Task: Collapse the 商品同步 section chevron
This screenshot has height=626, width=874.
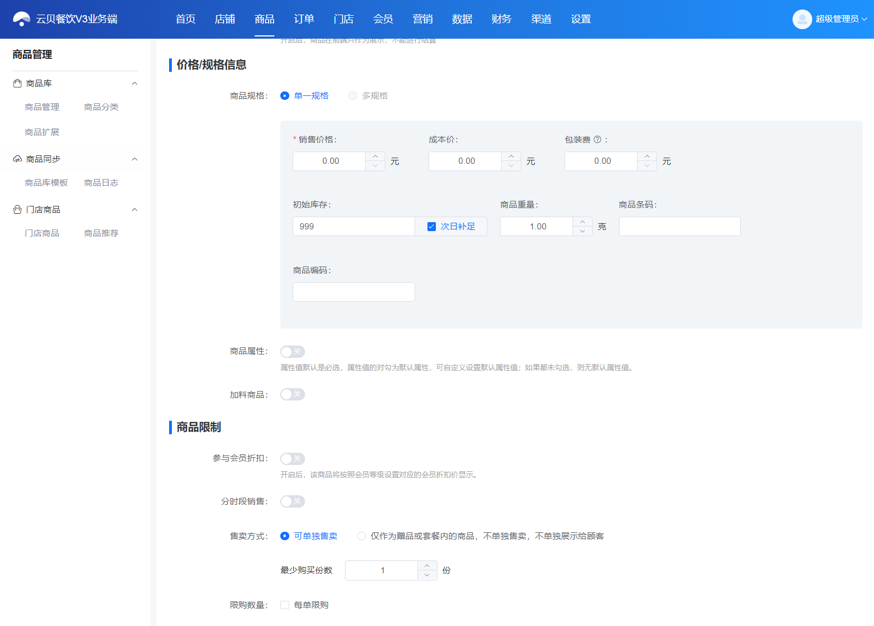Action: 134,159
